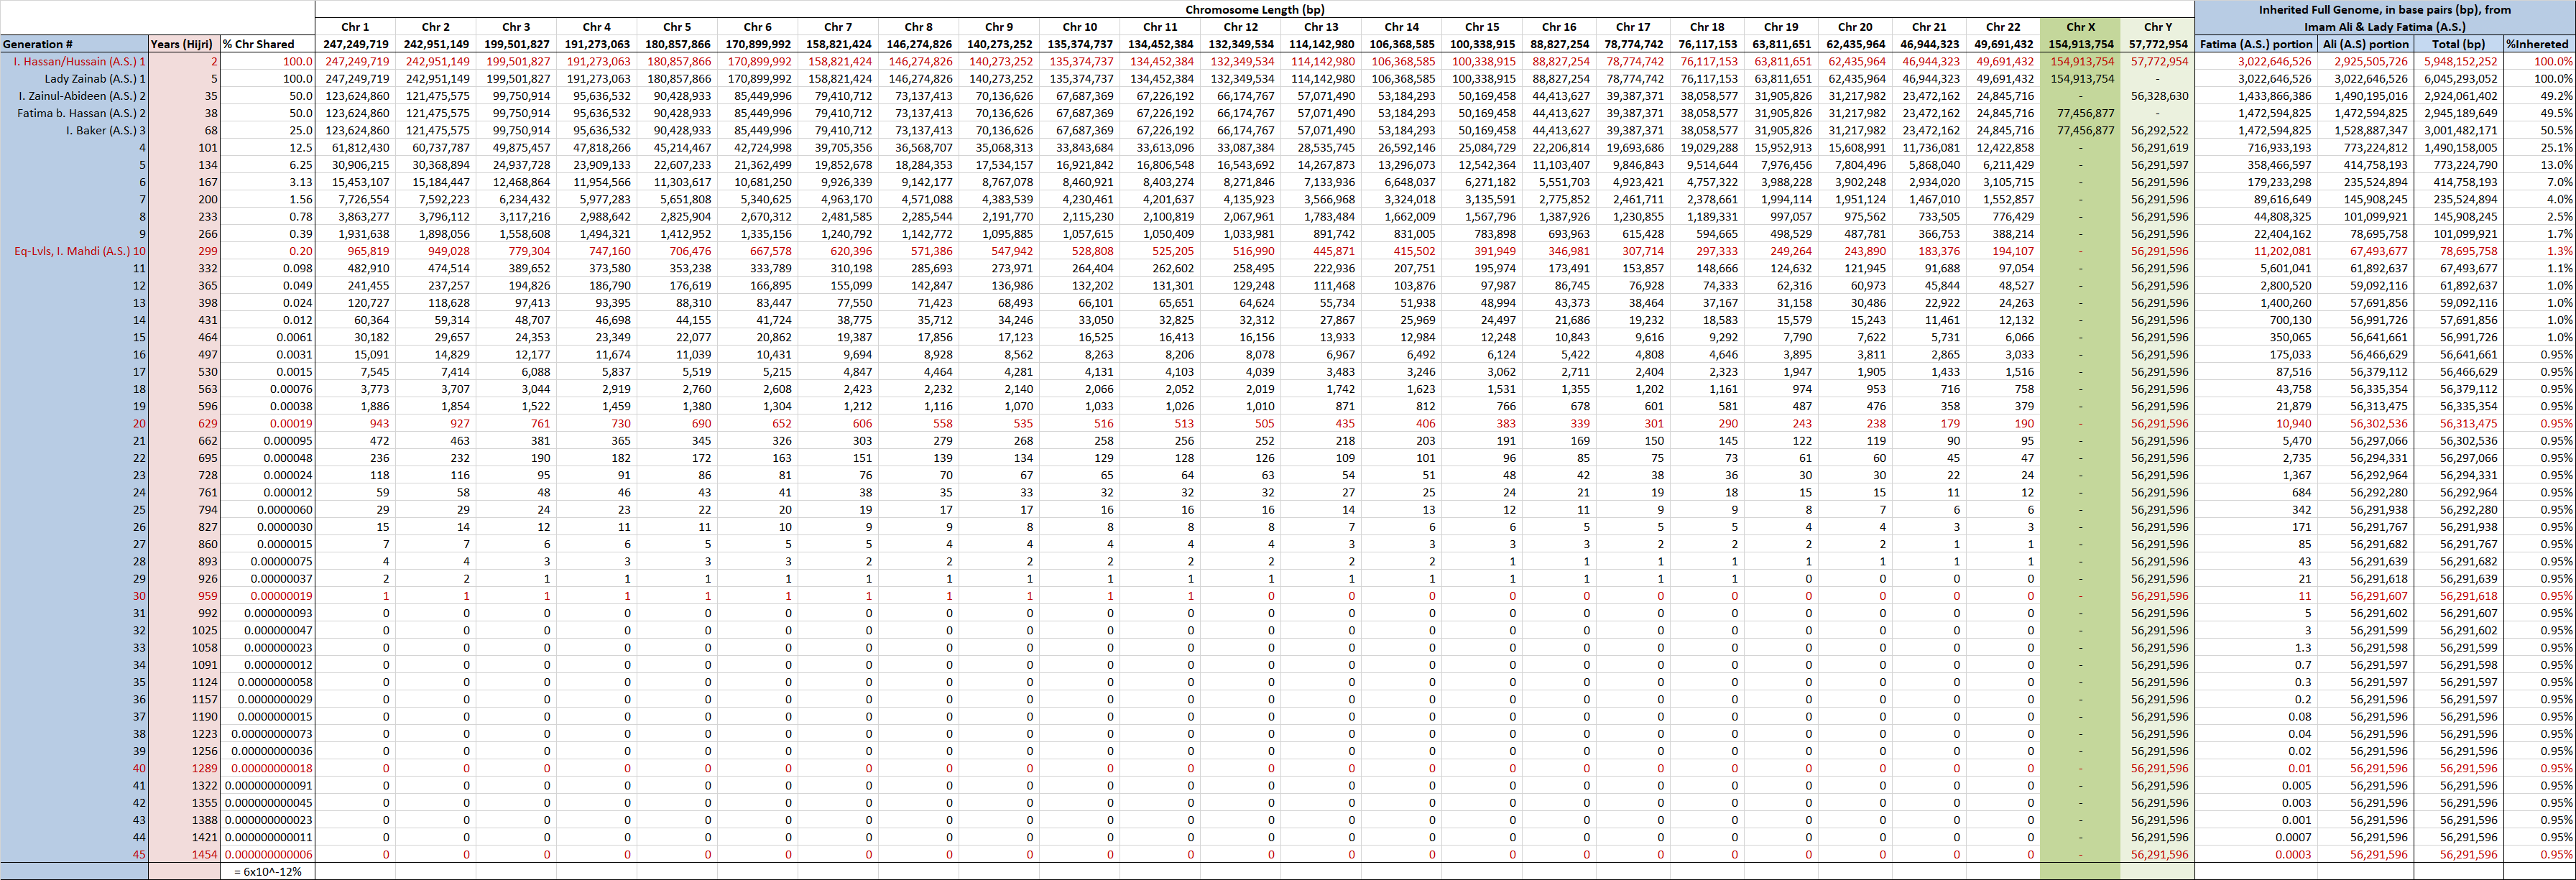Click the 'I. Zainul-Abideen (A.S.) 2' label

pos(82,96)
